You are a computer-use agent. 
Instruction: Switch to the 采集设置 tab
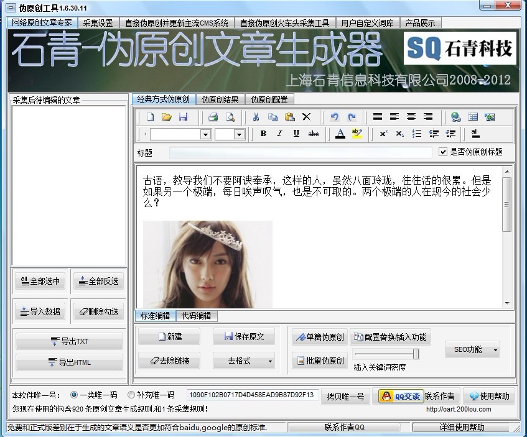(x=98, y=23)
